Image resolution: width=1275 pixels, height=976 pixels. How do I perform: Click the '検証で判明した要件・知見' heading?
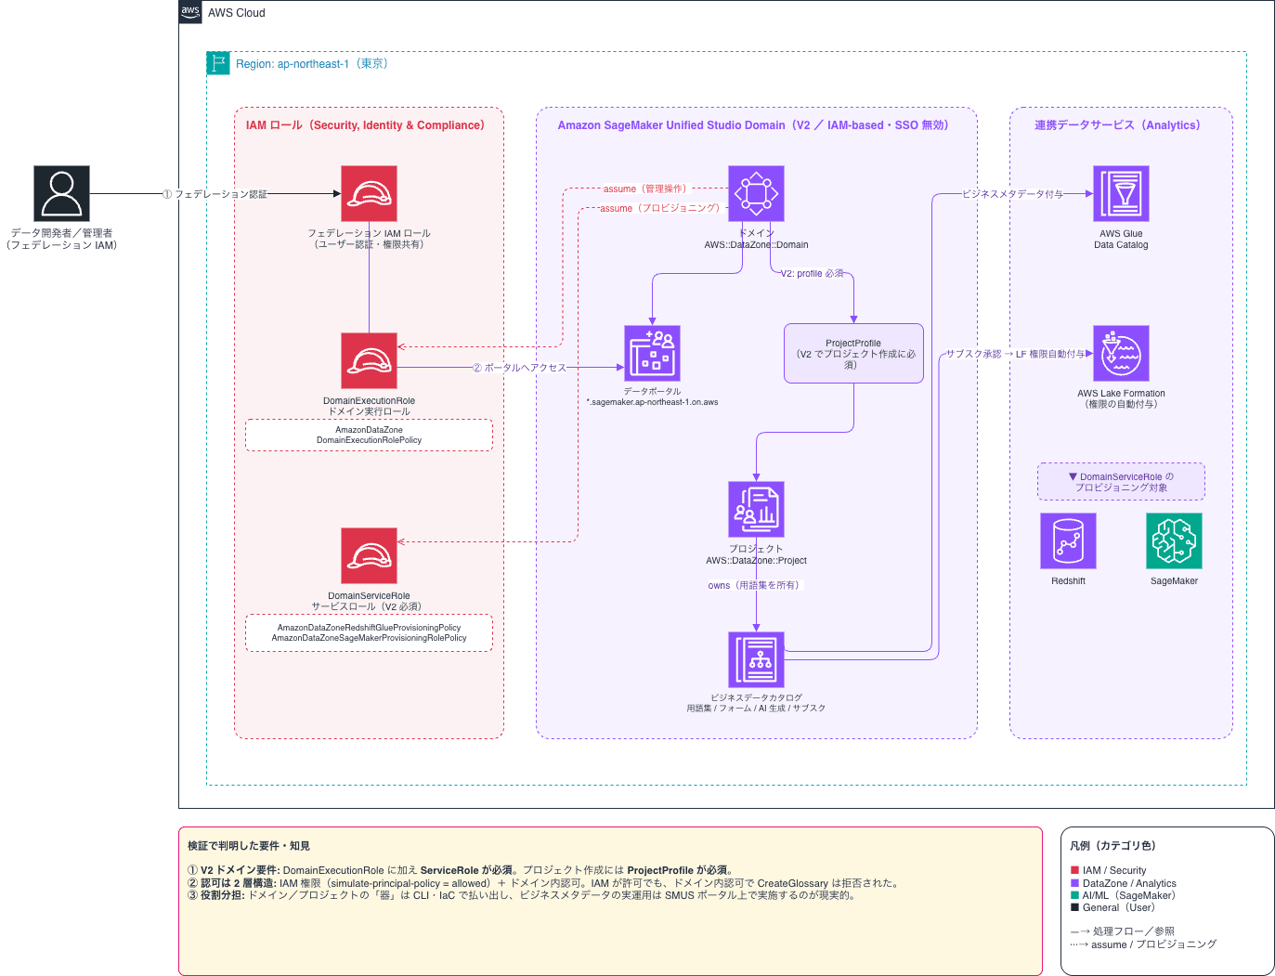(249, 846)
